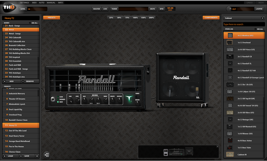Toggle the items See All option
This screenshot has width=267, height=161.
259,29
